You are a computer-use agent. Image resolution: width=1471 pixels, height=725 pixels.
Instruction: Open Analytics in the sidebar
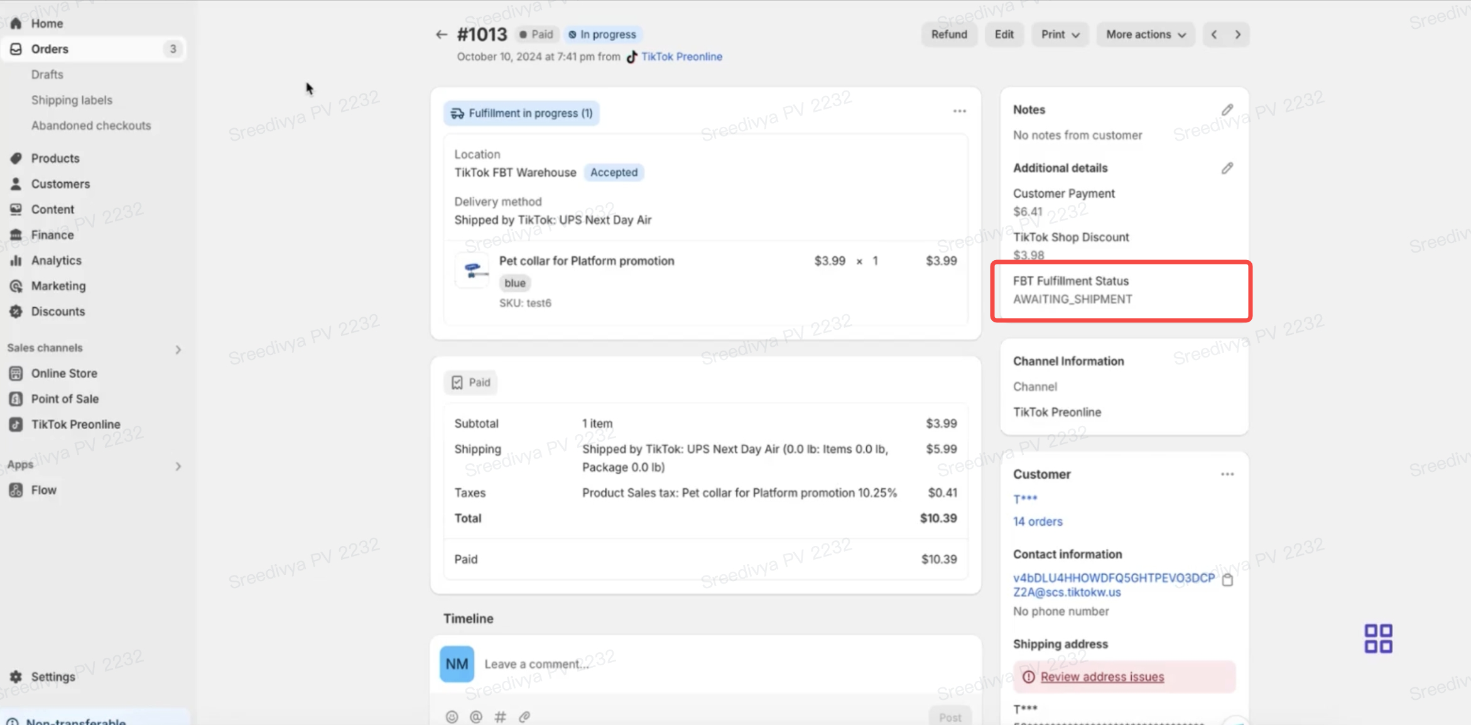click(56, 260)
